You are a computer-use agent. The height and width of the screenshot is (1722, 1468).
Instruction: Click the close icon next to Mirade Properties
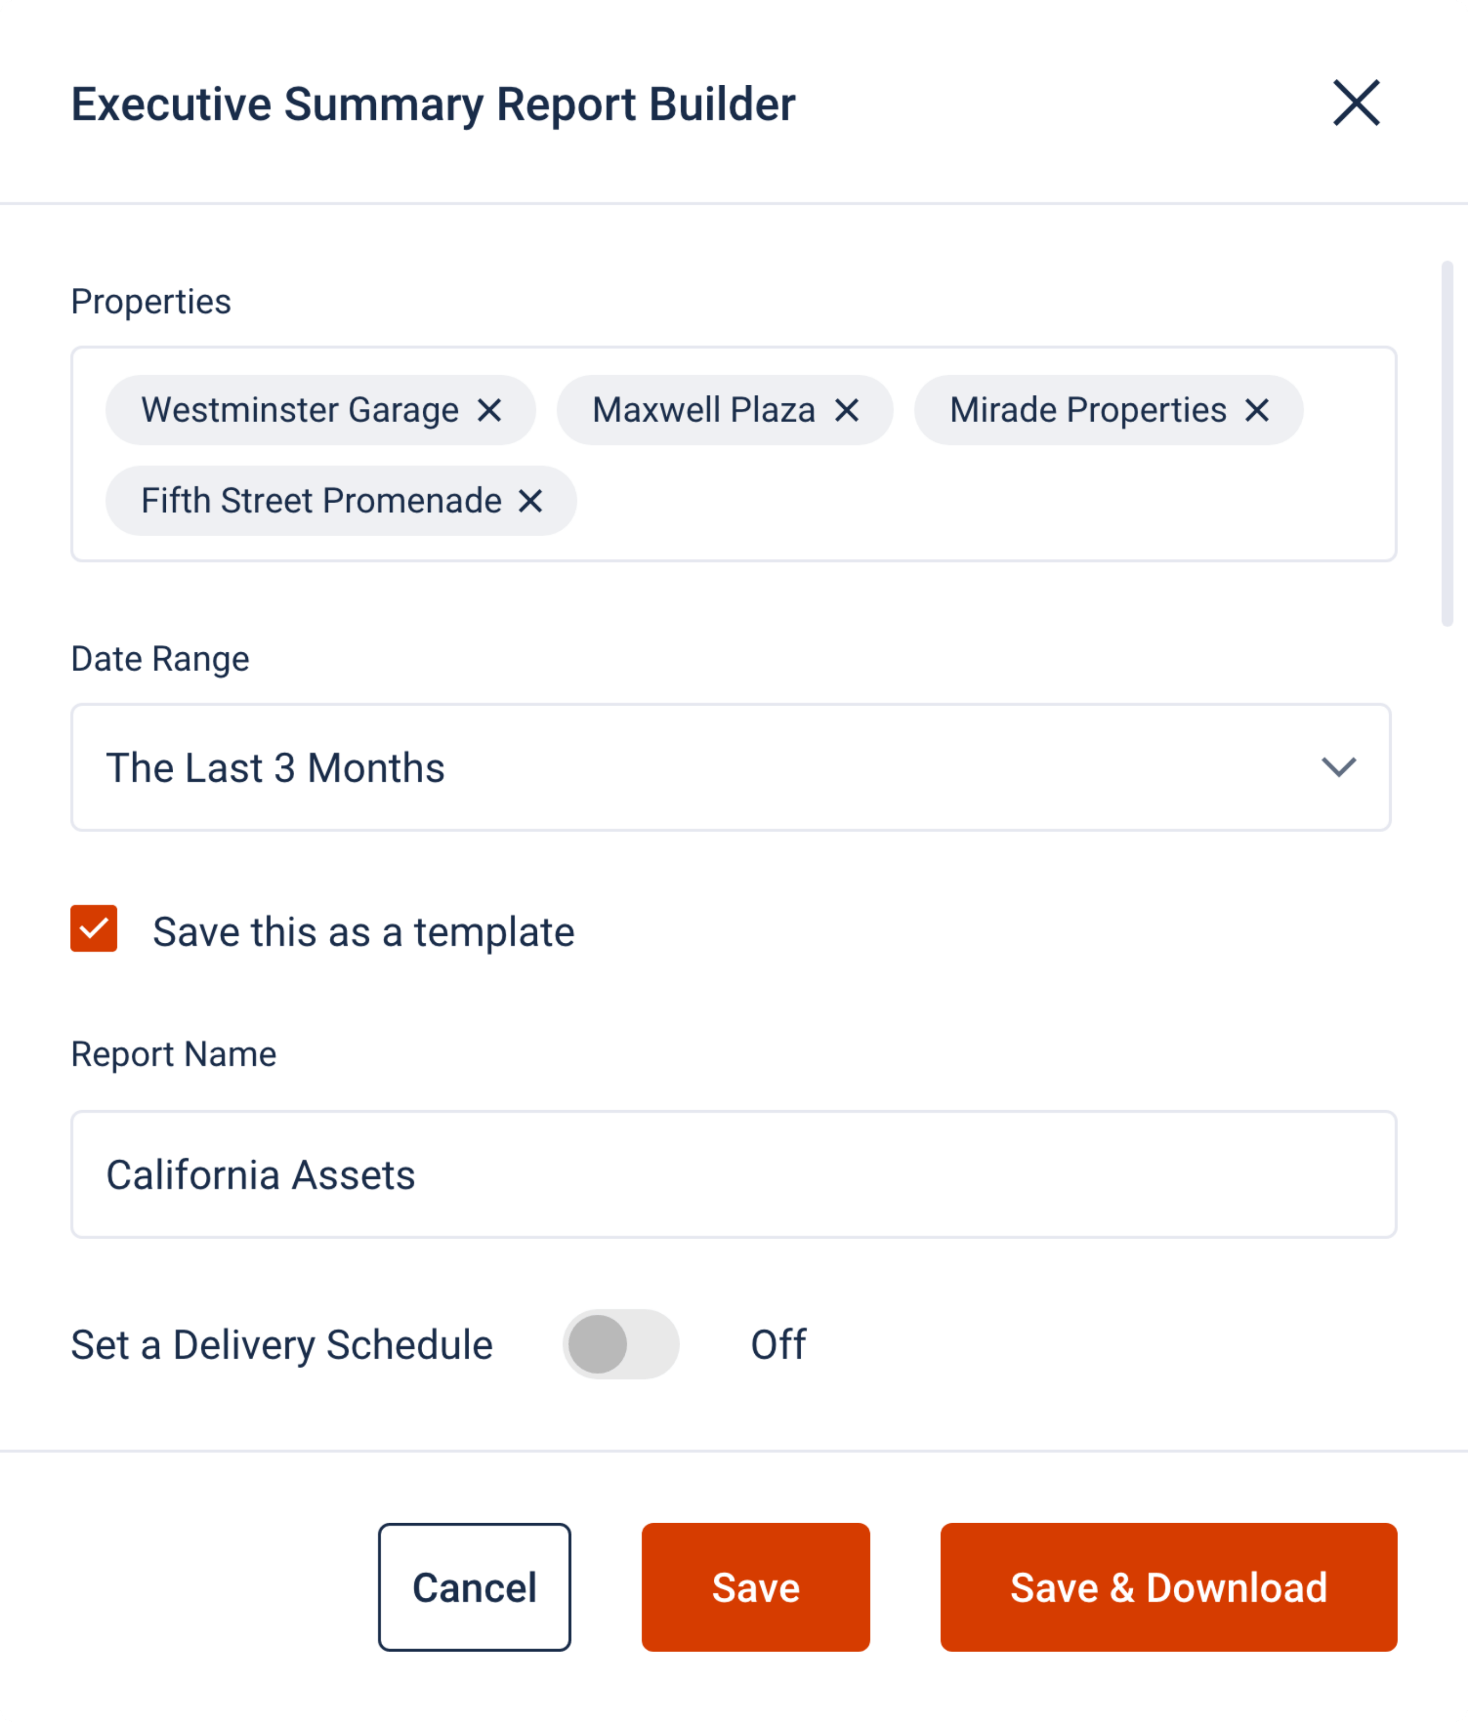(x=1257, y=409)
